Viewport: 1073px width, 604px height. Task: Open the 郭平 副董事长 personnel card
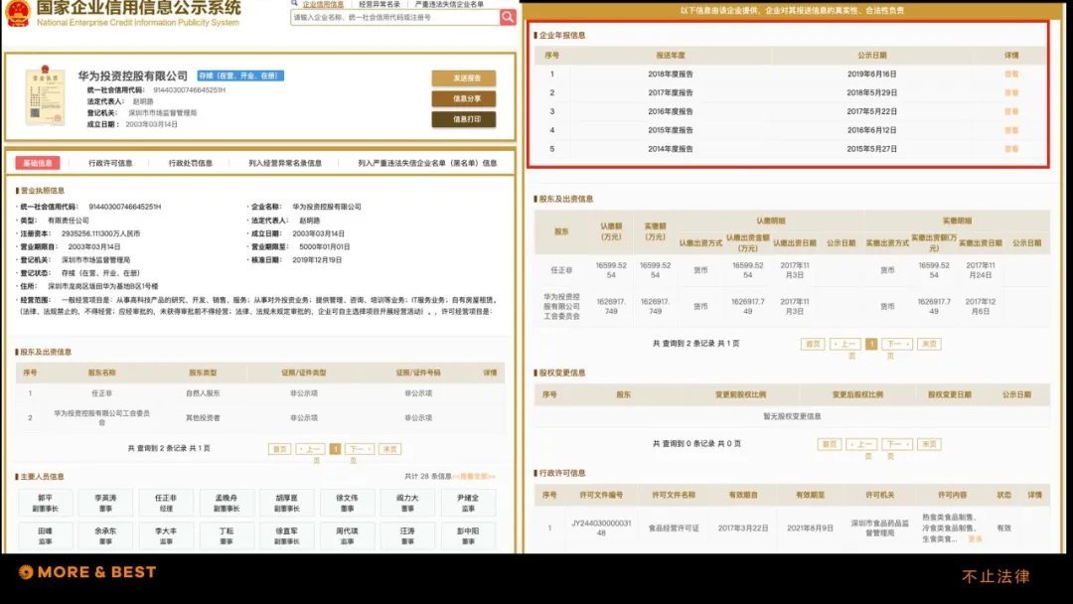[x=45, y=503]
